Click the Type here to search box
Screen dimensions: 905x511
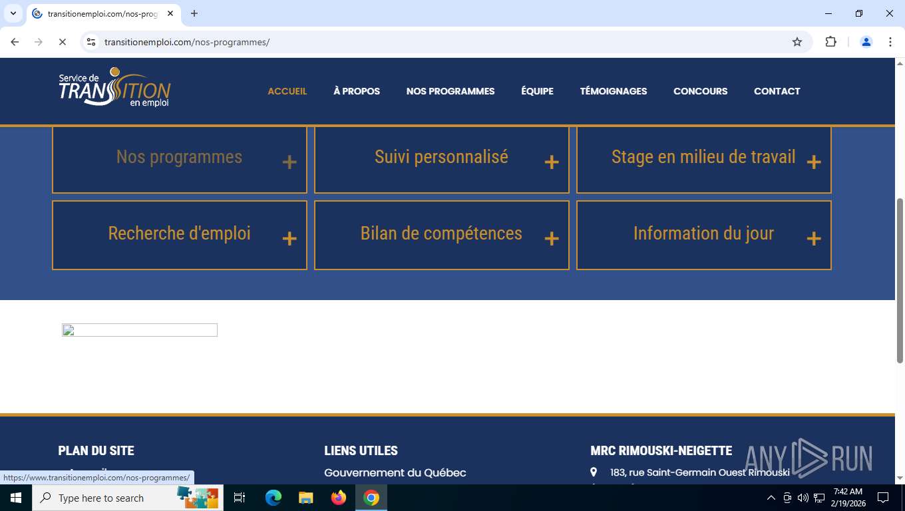tap(127, 498)
